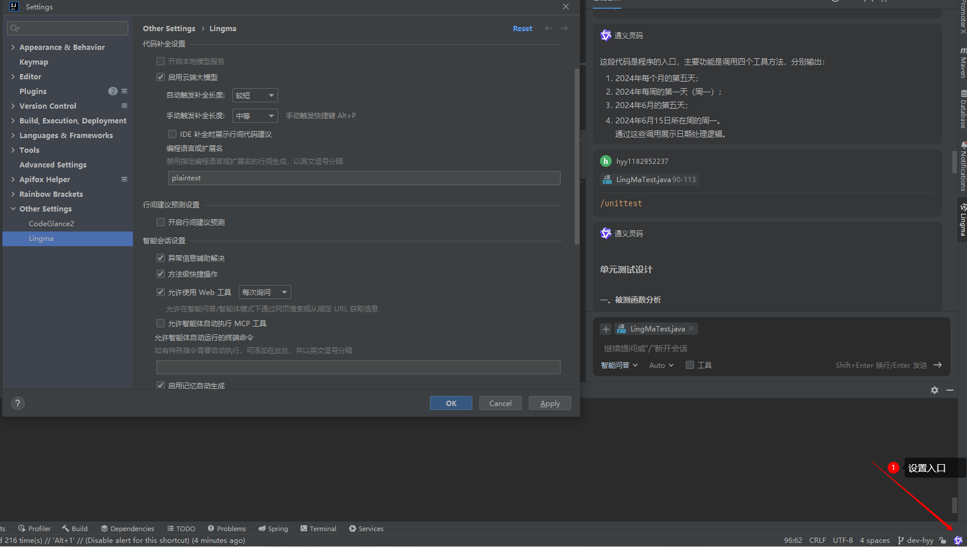This screenshot has height=547, width=967.
Task: Click Other Settings breadcrumb
Action: [x=169, y=28]
